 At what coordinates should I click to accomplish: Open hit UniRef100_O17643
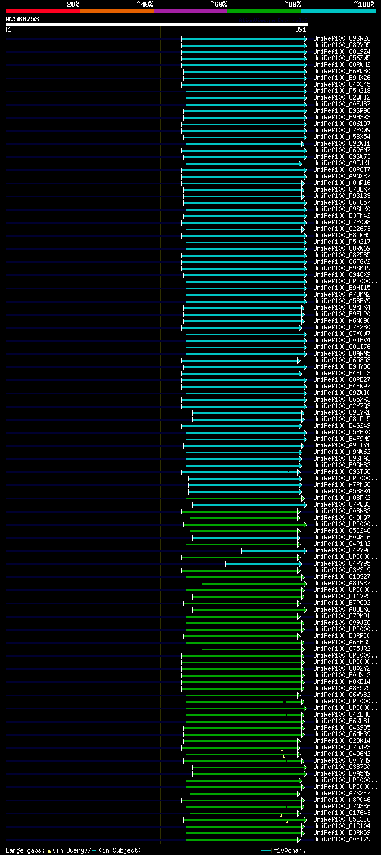342,813
